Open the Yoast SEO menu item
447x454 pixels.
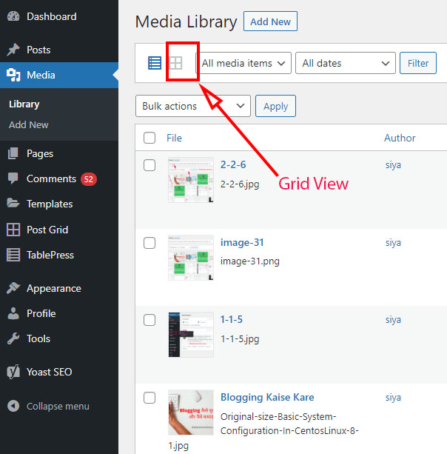(x=59, y=372)
